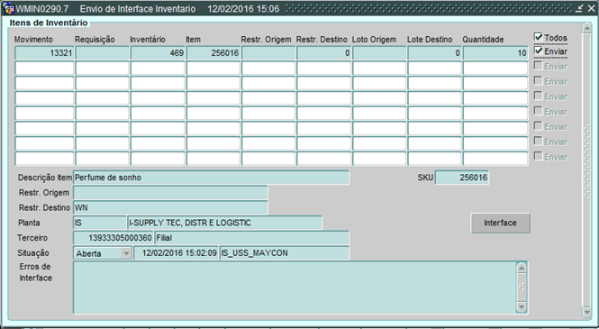Click the Quantidade column header

tap(483, 40)
